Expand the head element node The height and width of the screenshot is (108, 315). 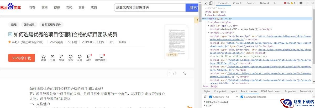[206, 15]
